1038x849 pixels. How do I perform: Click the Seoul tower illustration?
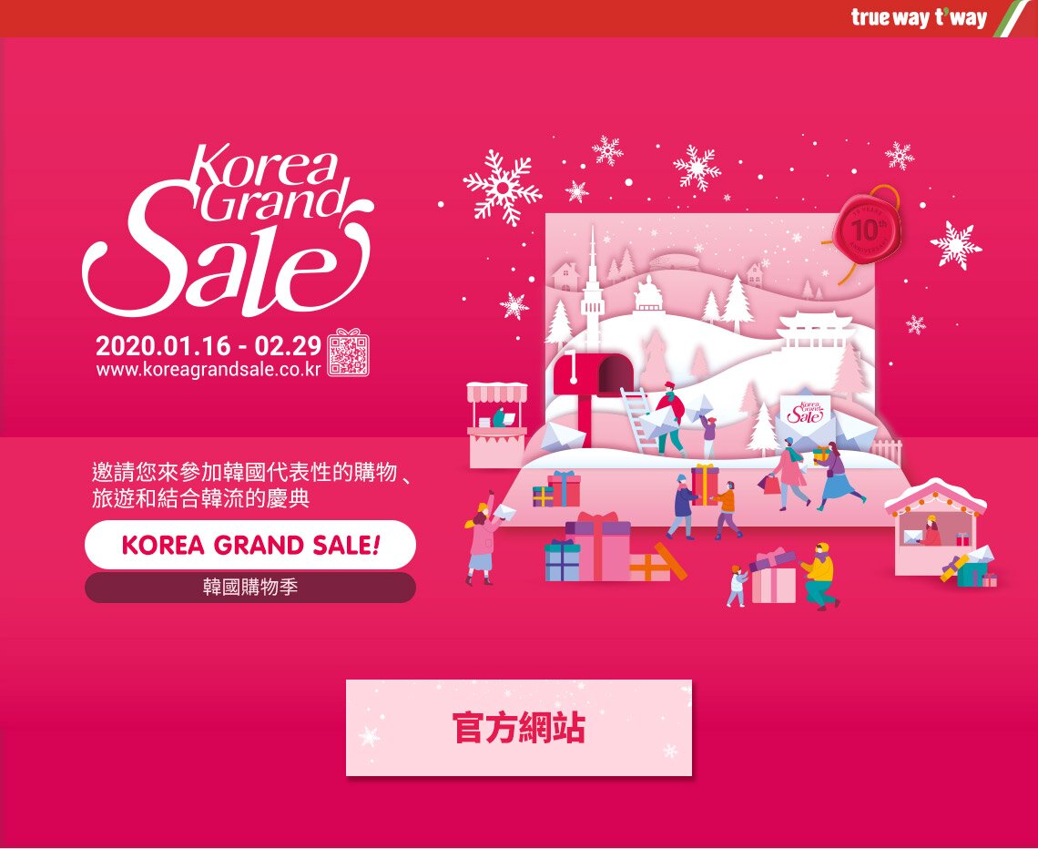592,288
